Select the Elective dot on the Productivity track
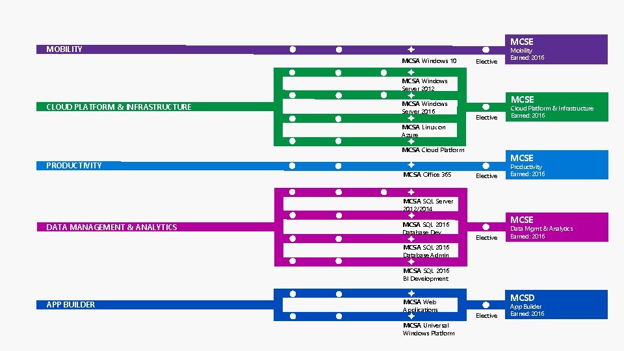The height and width of the screenshot is (351, 624). (486, 166)
